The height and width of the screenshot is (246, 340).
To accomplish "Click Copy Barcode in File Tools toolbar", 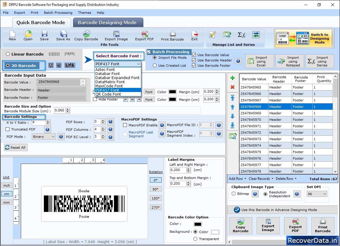I will point(86,36).
